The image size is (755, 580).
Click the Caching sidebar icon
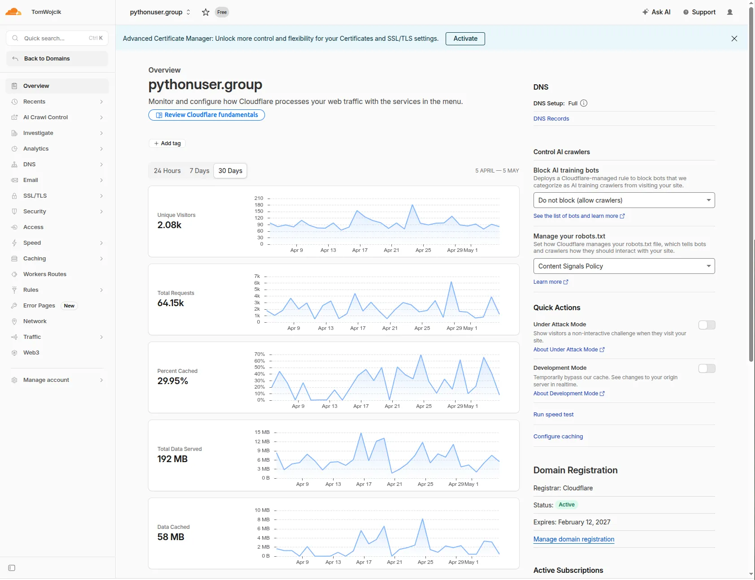coord(14,259)
